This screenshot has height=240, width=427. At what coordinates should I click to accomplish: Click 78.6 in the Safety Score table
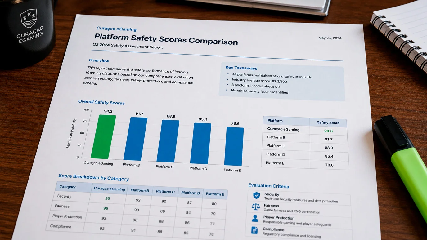(x=329, y=165)
